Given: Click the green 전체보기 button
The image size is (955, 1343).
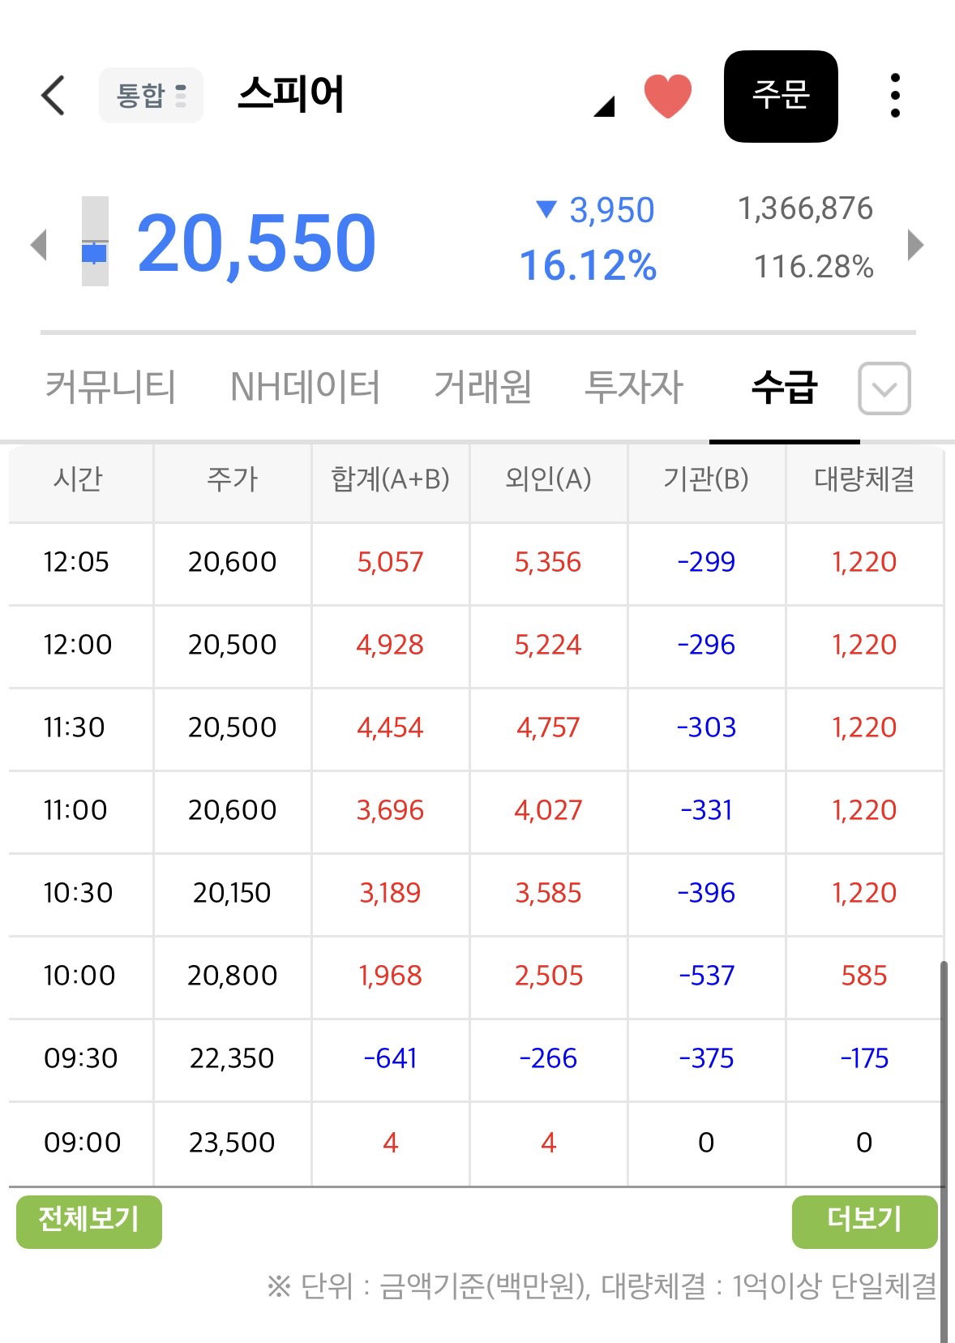Looking at the screenshot, I should tap(89, 1221).
